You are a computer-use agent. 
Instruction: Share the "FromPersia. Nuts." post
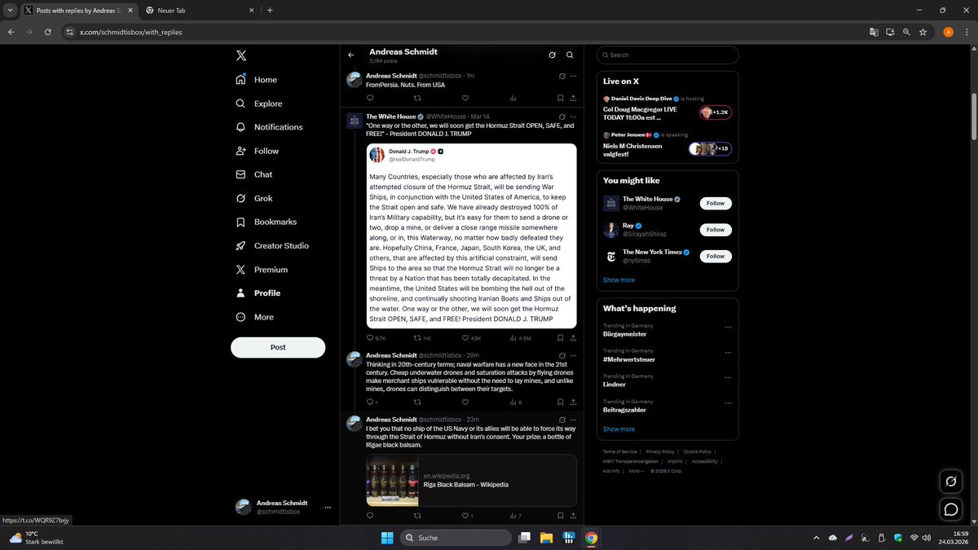573,98
